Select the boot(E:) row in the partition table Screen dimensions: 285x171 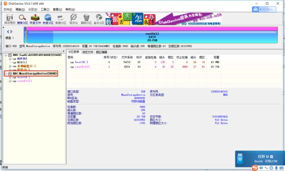144,62
